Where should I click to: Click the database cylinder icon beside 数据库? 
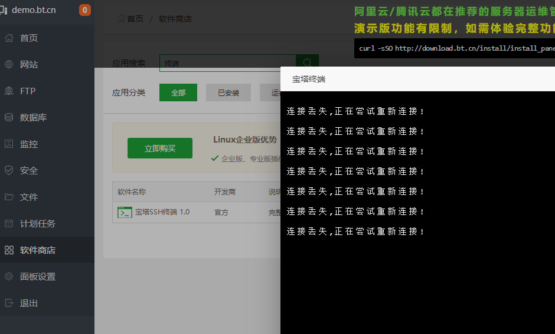click(9, 117)
